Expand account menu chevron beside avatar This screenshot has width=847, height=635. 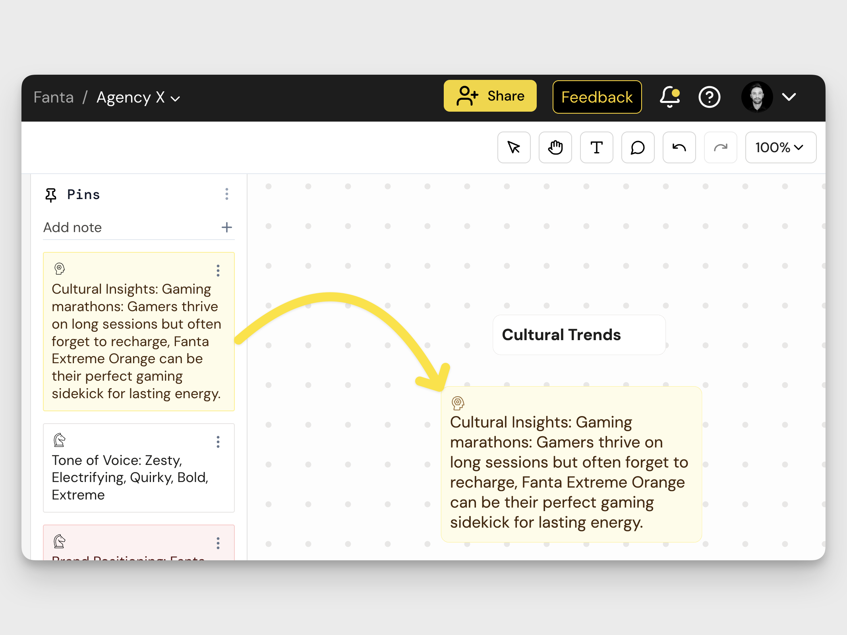pyautogui.click(x=789, y=97)
